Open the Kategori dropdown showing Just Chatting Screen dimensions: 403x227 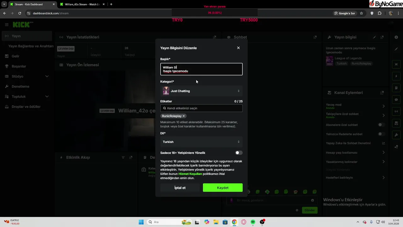pyautogui.click(x=201, y=91)
